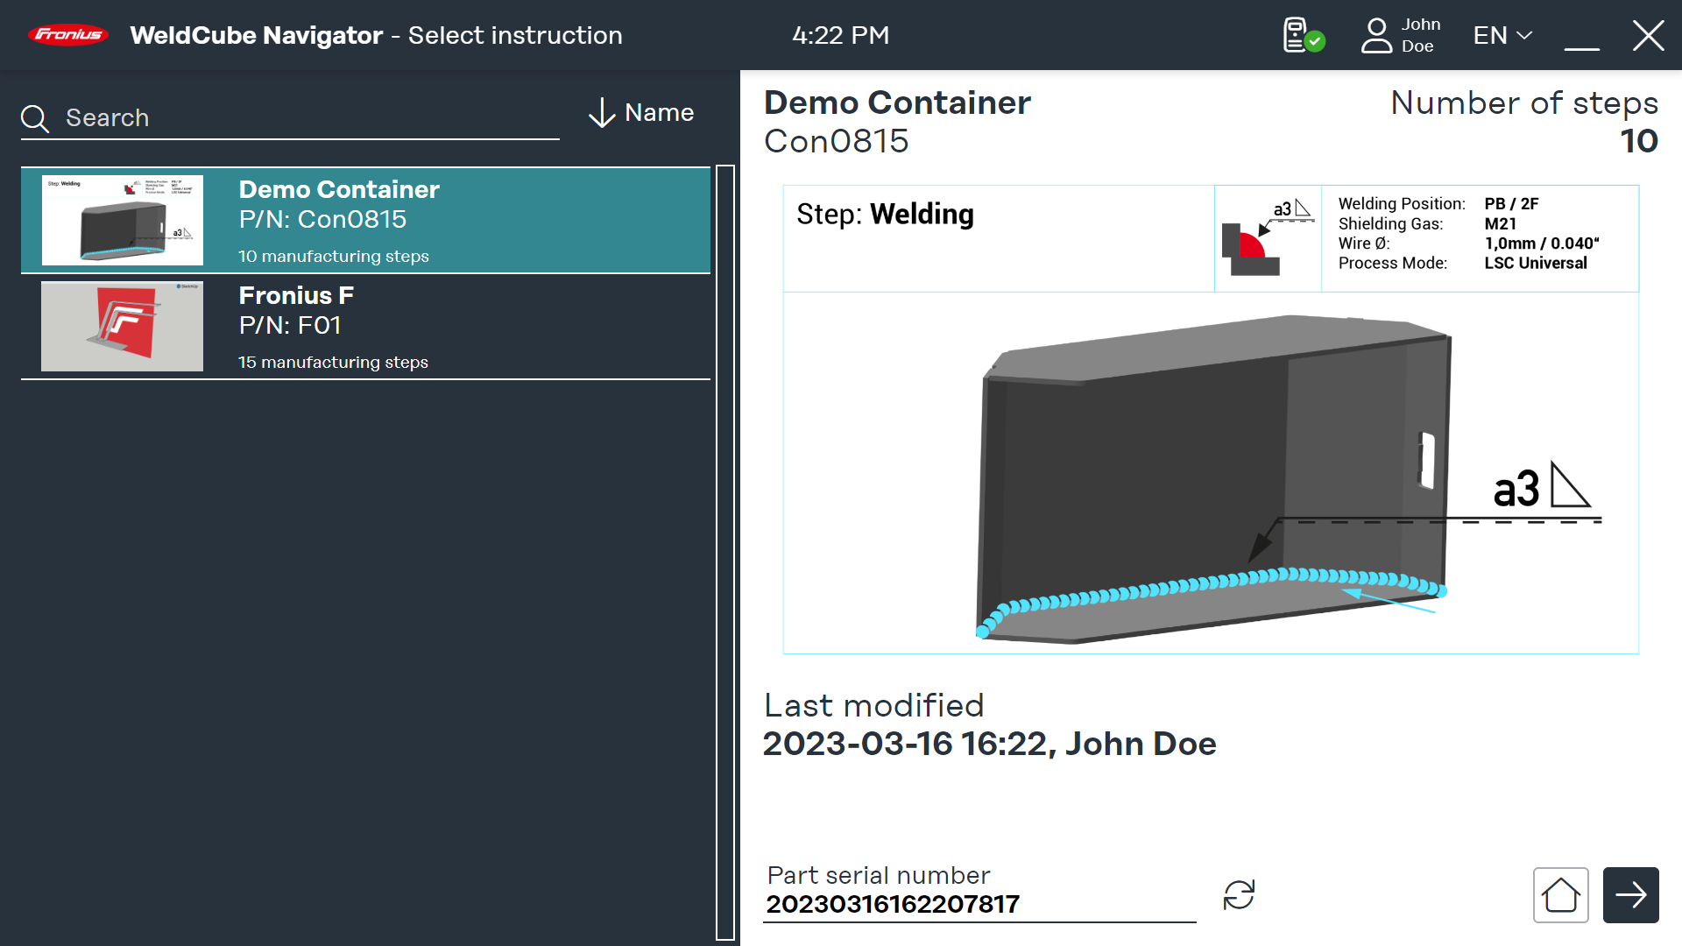Click the search magnifier icon

click(35, 118)
